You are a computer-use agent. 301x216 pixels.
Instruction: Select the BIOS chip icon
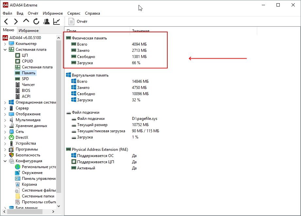click(17, 91)
